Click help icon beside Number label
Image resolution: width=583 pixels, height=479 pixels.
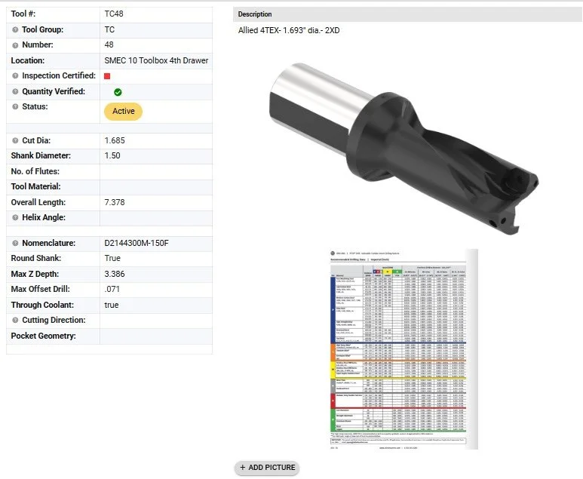(15, 45)
